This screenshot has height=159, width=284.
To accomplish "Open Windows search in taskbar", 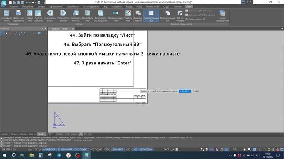I will 13,155.
